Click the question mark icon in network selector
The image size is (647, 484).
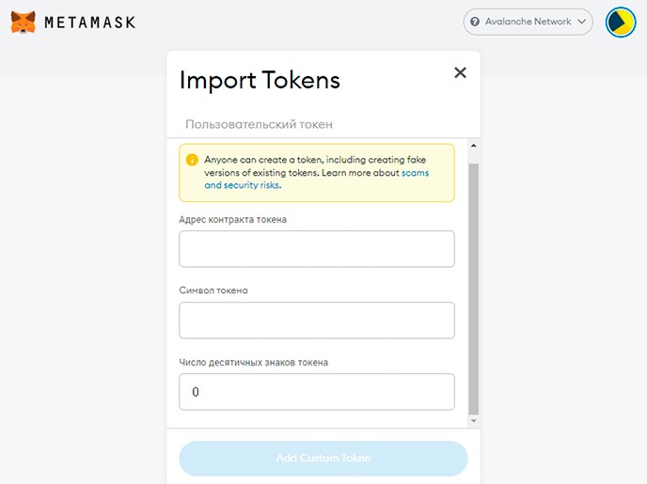(475, 22)
